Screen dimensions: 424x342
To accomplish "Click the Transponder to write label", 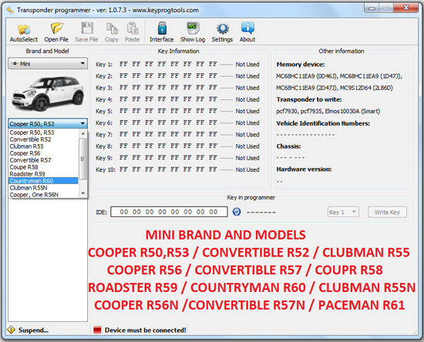I will pos(309,99).
